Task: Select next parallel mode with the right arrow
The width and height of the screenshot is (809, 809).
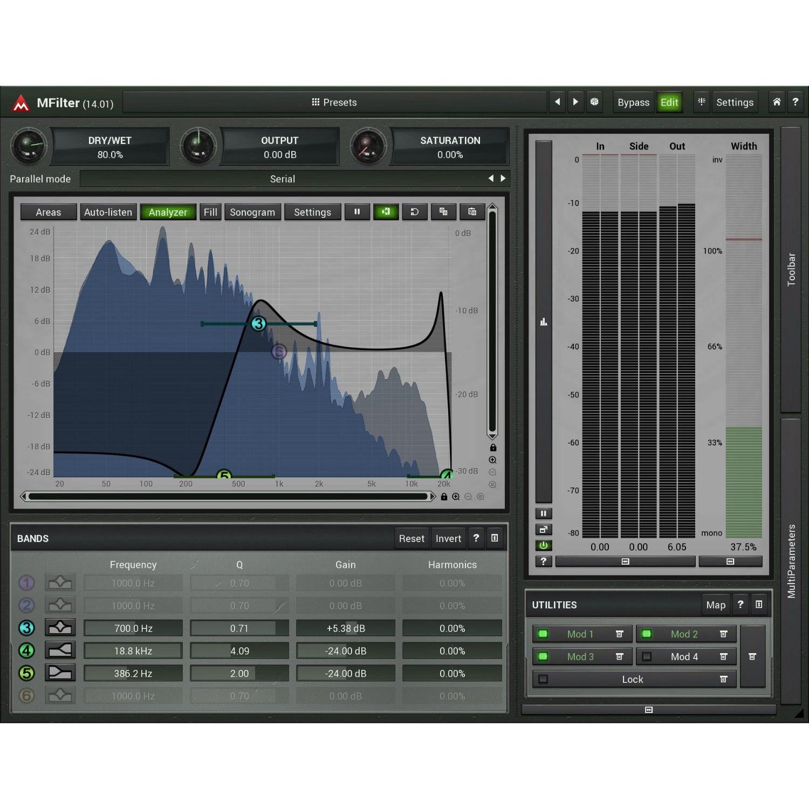Action: [503, 179]
